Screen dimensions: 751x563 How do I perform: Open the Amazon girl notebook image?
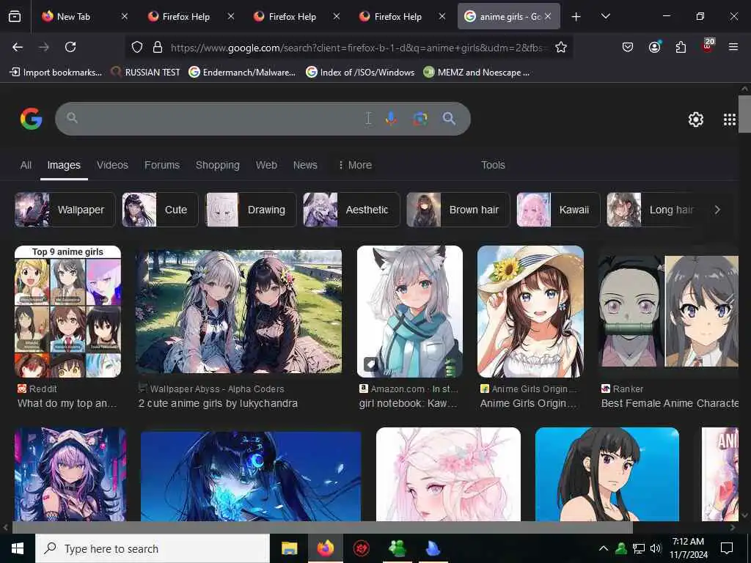coord(410,312)
